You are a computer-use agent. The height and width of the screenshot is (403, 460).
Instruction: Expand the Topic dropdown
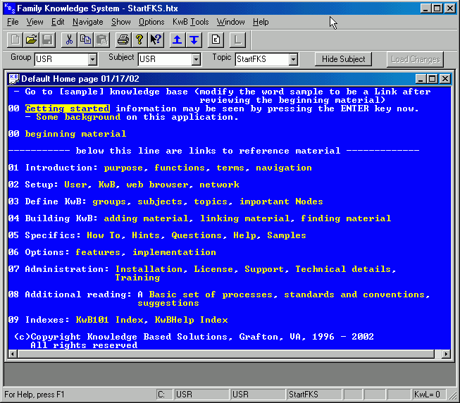click(x=293, y=59)
